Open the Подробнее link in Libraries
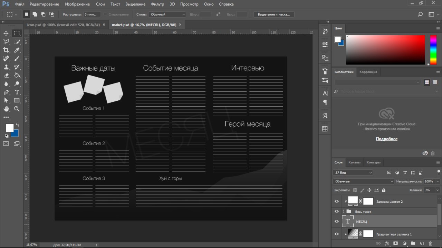The width and height of the screenshot is (442, 248). (386, 139)
